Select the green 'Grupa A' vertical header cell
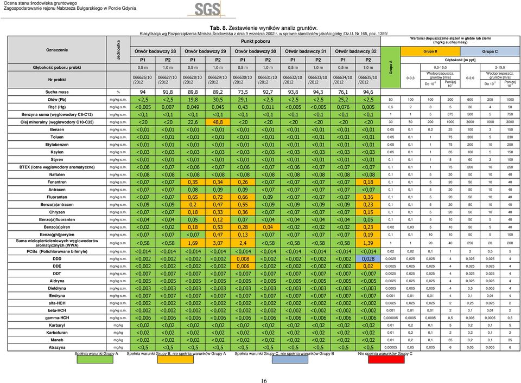Screen dimensions: 521x383 390,67
